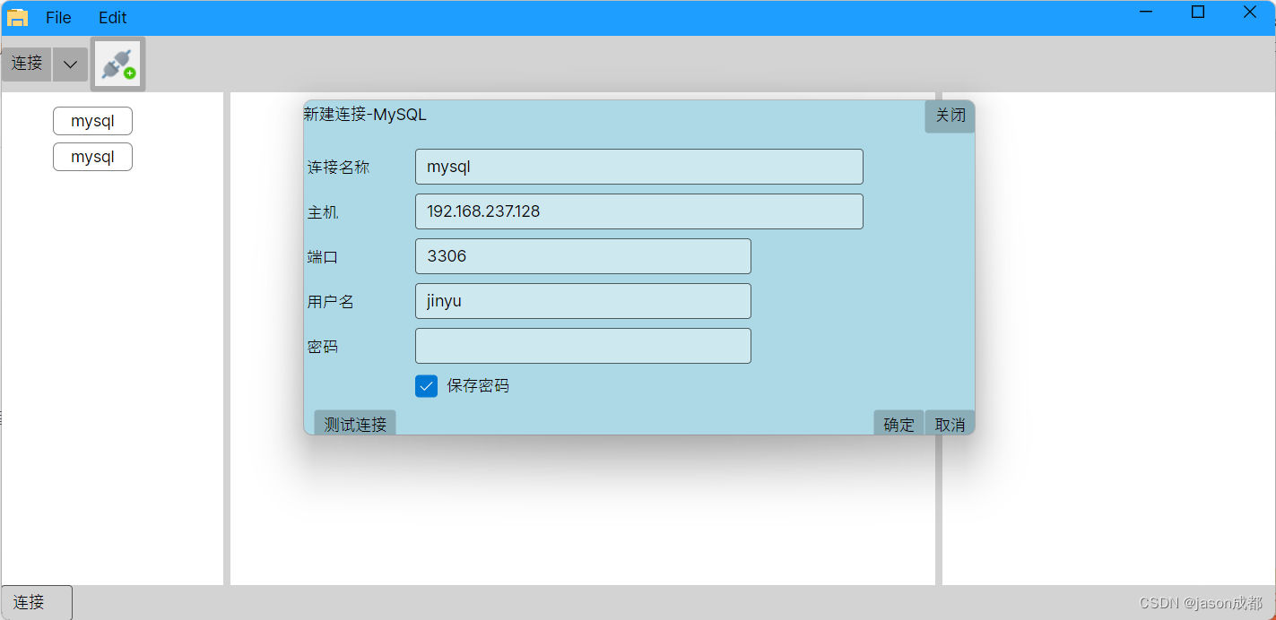Close the dialog with 关闭 button

[x=950, y=116]
